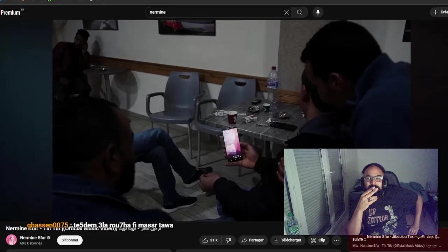Click the S'abonner button
The width and height of the screenshot is (448, 252).
point(70,240)
